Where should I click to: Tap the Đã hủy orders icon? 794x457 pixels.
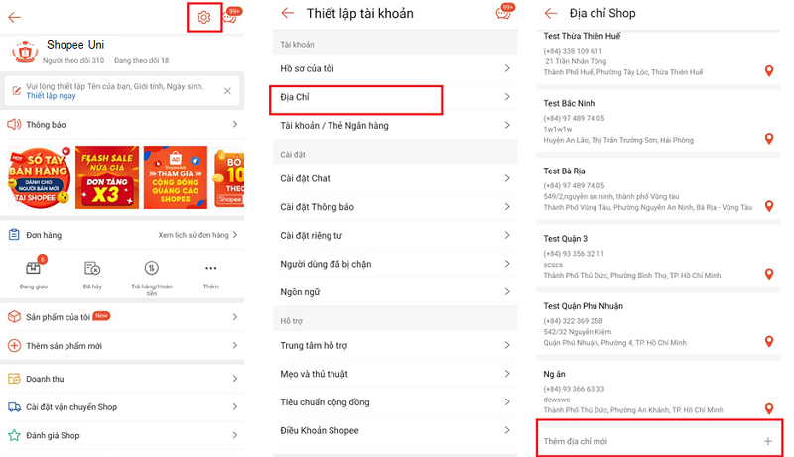(92, 268)
